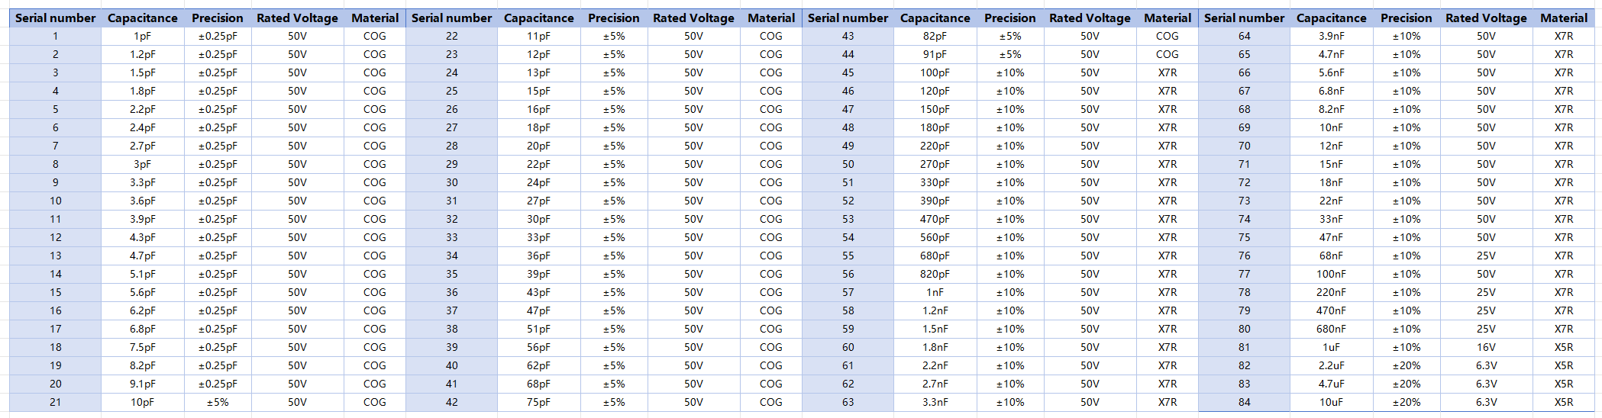The width and height of the screenshot is (1602, 418).
Task: Click the 3.3nF capacitance cell
Action: pyautogui.click(x=935, y=402)
